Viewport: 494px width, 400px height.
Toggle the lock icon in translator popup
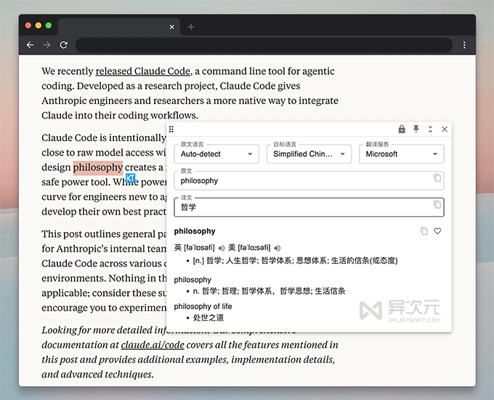(401, 129)
